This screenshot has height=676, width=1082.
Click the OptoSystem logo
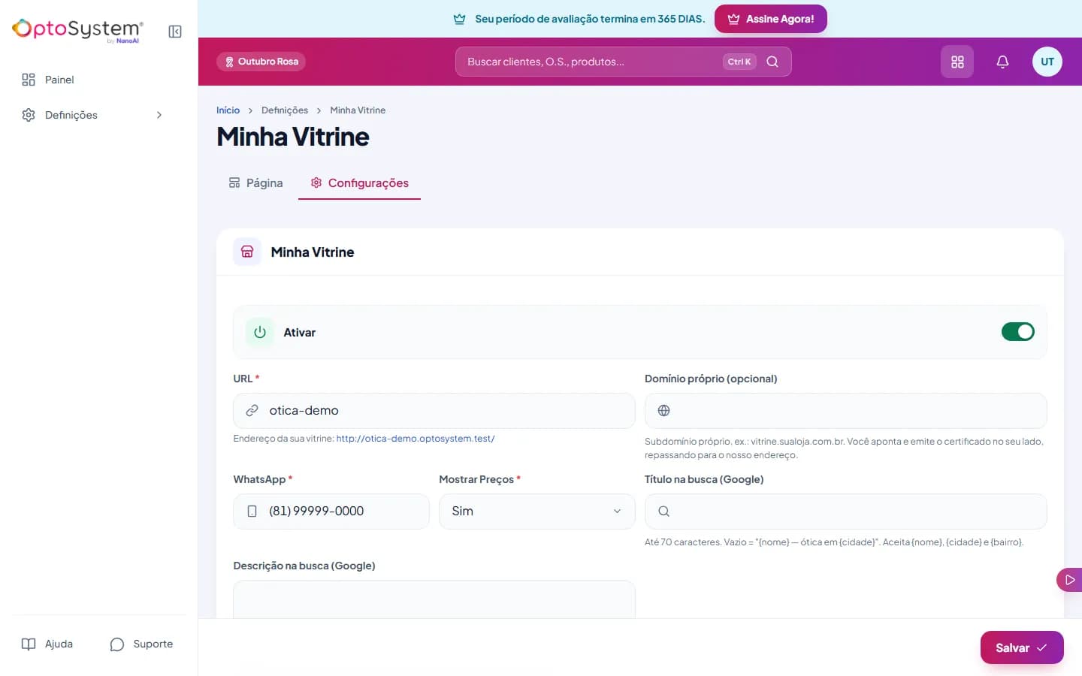point(77,30)
